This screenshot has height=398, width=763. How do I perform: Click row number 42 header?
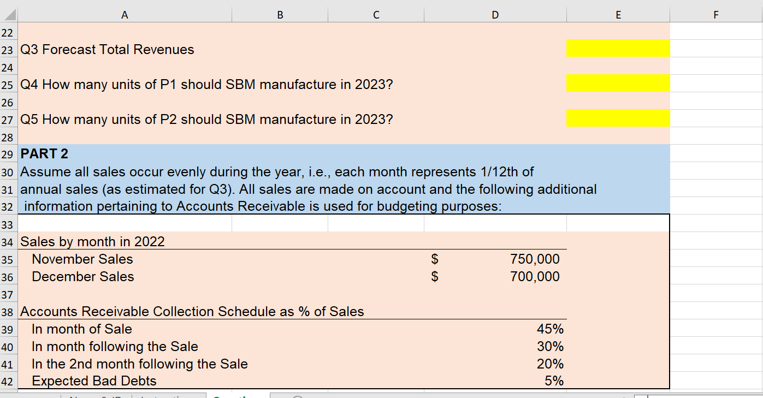click(x=9, y=381)
